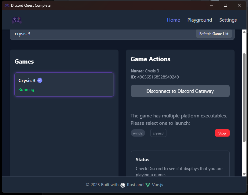Image resolution: width=248 pixels, height=195 pixels.
Task: Close the Discord Quest Completer window
Action: click(239, 5)
